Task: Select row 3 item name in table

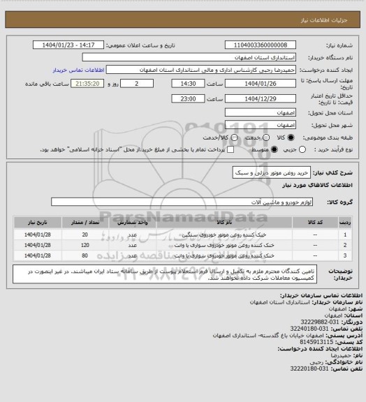Action: (x=224, y=256)
